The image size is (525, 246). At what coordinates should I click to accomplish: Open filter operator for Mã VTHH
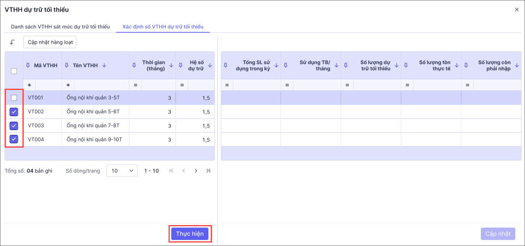[x=29, y=85]
